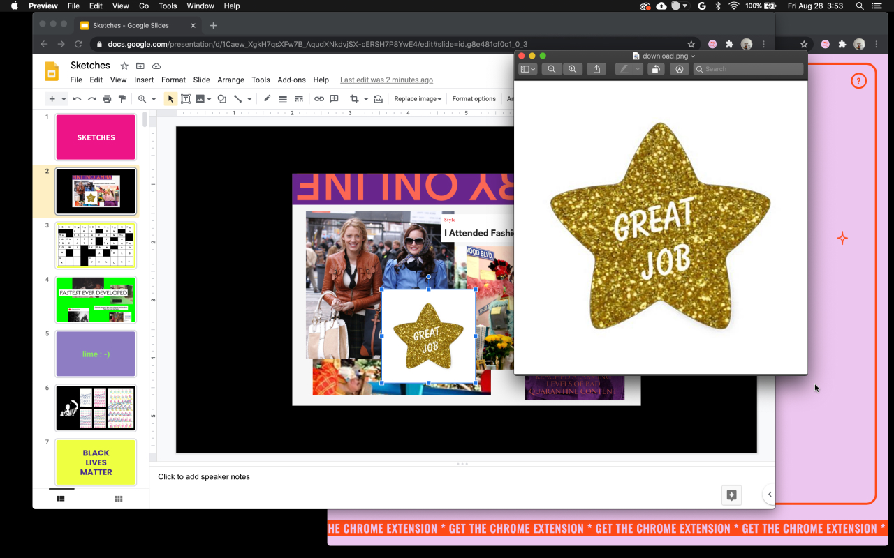Open the Arrange menu
Image resolution: width=894 pixels, height=558 pixels.
[230, 80]
